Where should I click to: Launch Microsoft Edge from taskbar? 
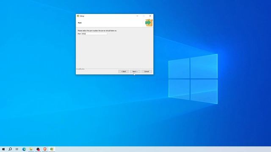(x=24, y=149)
